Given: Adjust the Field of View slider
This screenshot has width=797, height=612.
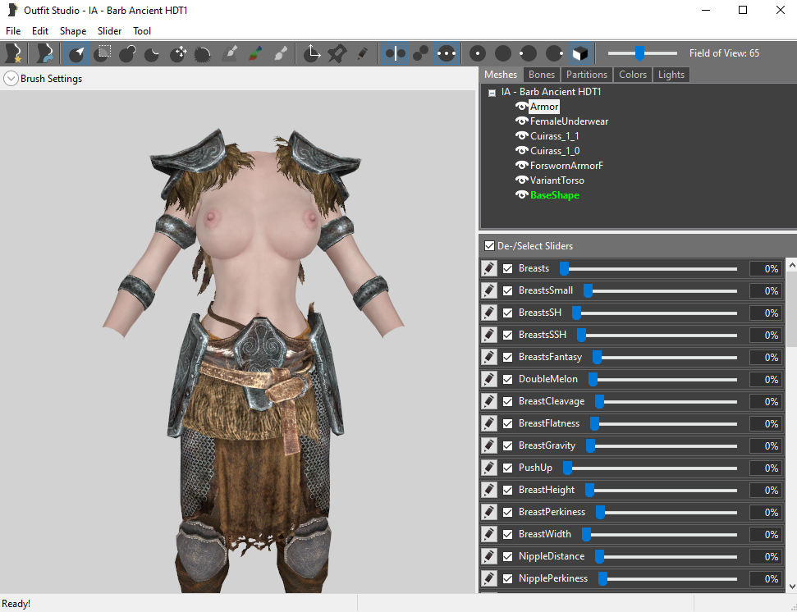Looking at the screenshot, I should [639, 53].
